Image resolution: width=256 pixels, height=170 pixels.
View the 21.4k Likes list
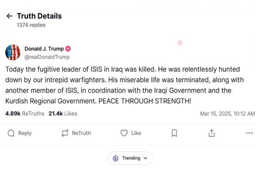63,114
